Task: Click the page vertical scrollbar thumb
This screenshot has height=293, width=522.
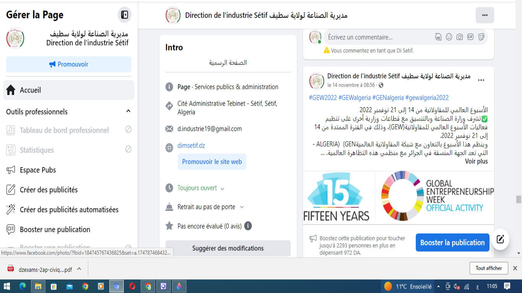Action: coord(519,200)
